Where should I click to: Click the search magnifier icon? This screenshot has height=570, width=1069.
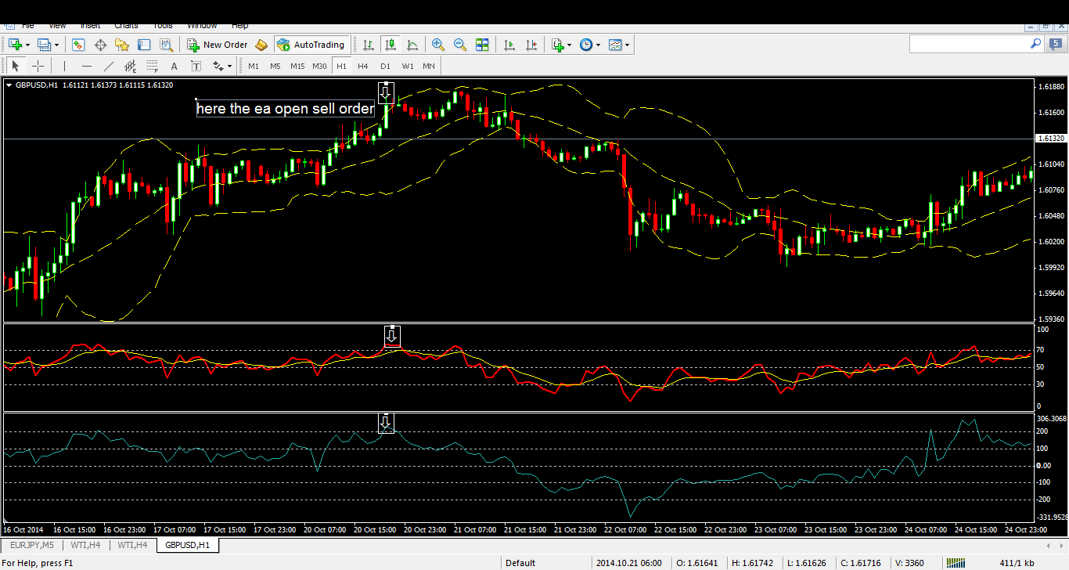[1035, 45]
